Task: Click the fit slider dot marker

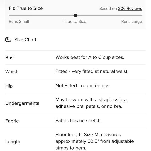Action: pyautogui.click(x=75, y=15)
